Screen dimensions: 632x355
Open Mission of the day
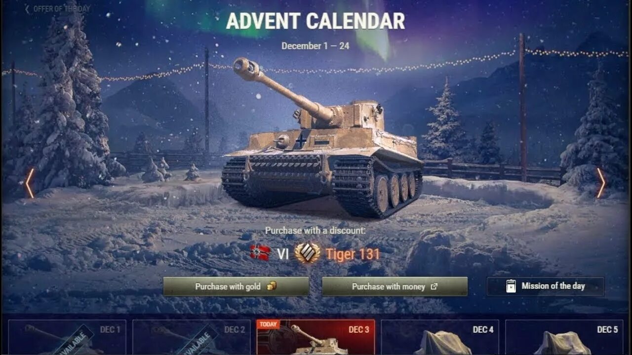click(x=546, y=286)
